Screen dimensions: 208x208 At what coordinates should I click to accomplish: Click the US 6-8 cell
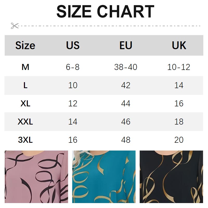click(73, 67)
